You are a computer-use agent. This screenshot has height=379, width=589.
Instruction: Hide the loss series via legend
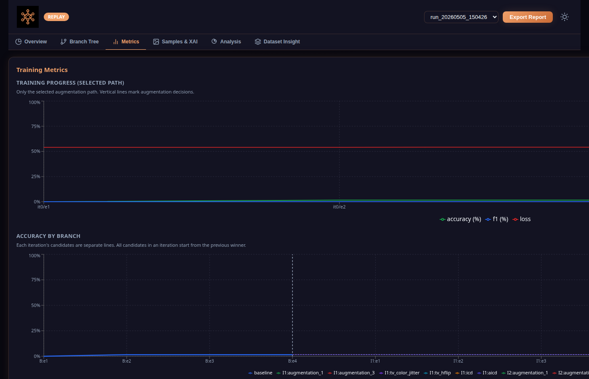coord(522,219)
